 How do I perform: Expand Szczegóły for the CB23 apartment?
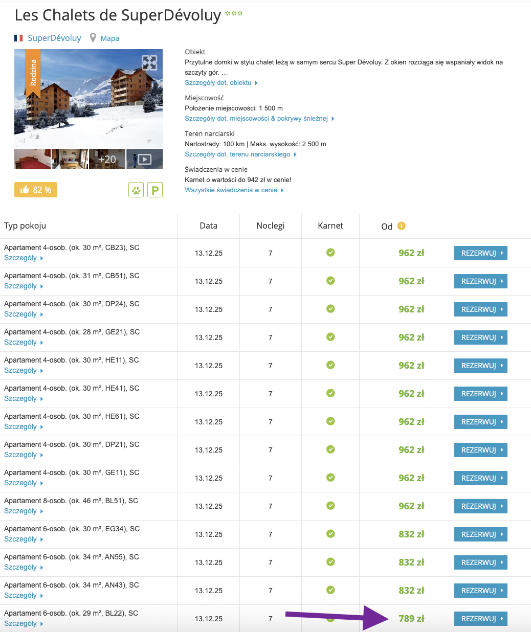click(24, 258)
